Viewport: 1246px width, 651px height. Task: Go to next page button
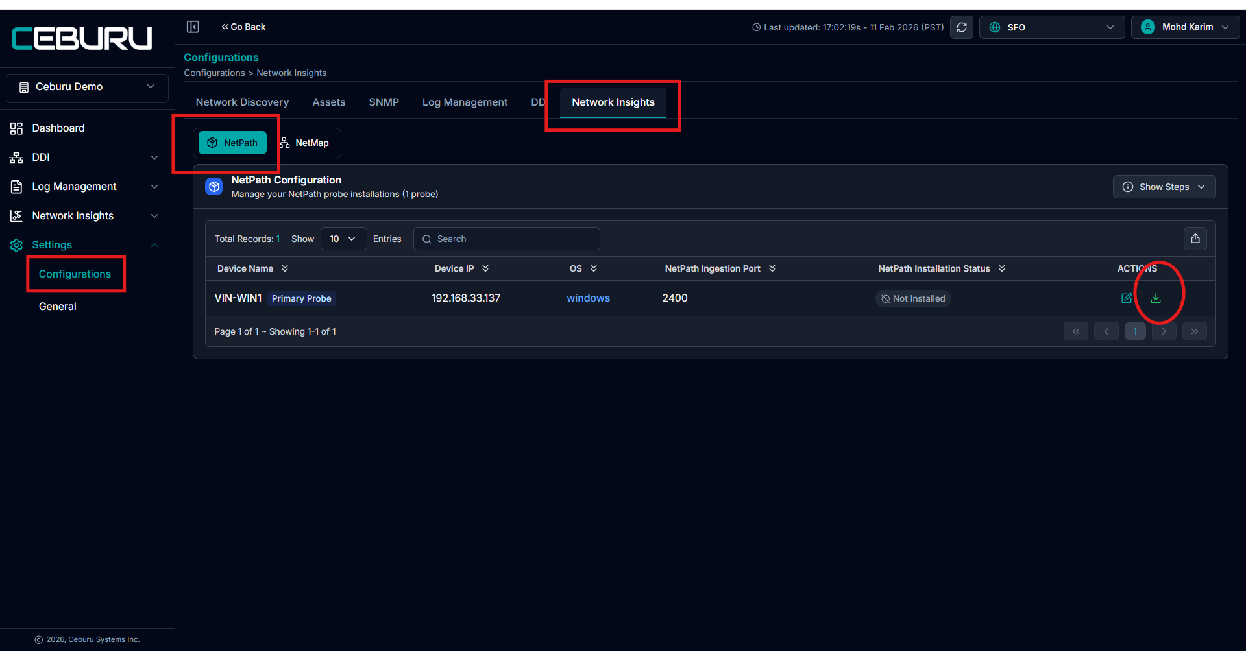pos(1164,331)
